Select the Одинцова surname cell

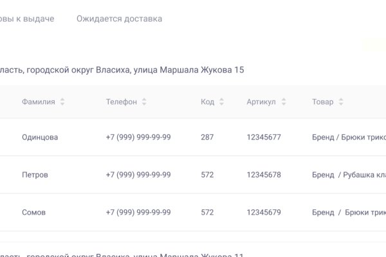(x=40, y=137)
